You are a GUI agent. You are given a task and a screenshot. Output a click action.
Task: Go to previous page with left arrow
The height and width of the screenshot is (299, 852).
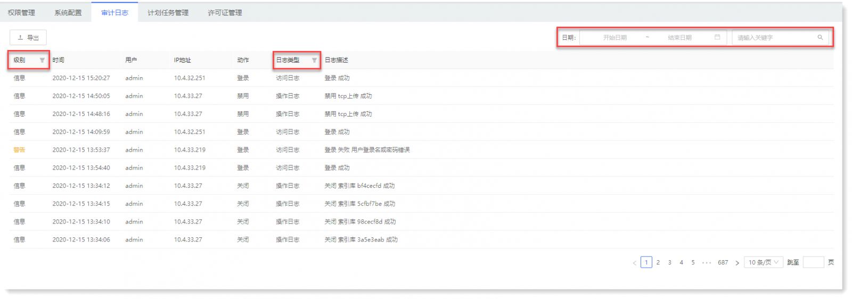(634, 263)
